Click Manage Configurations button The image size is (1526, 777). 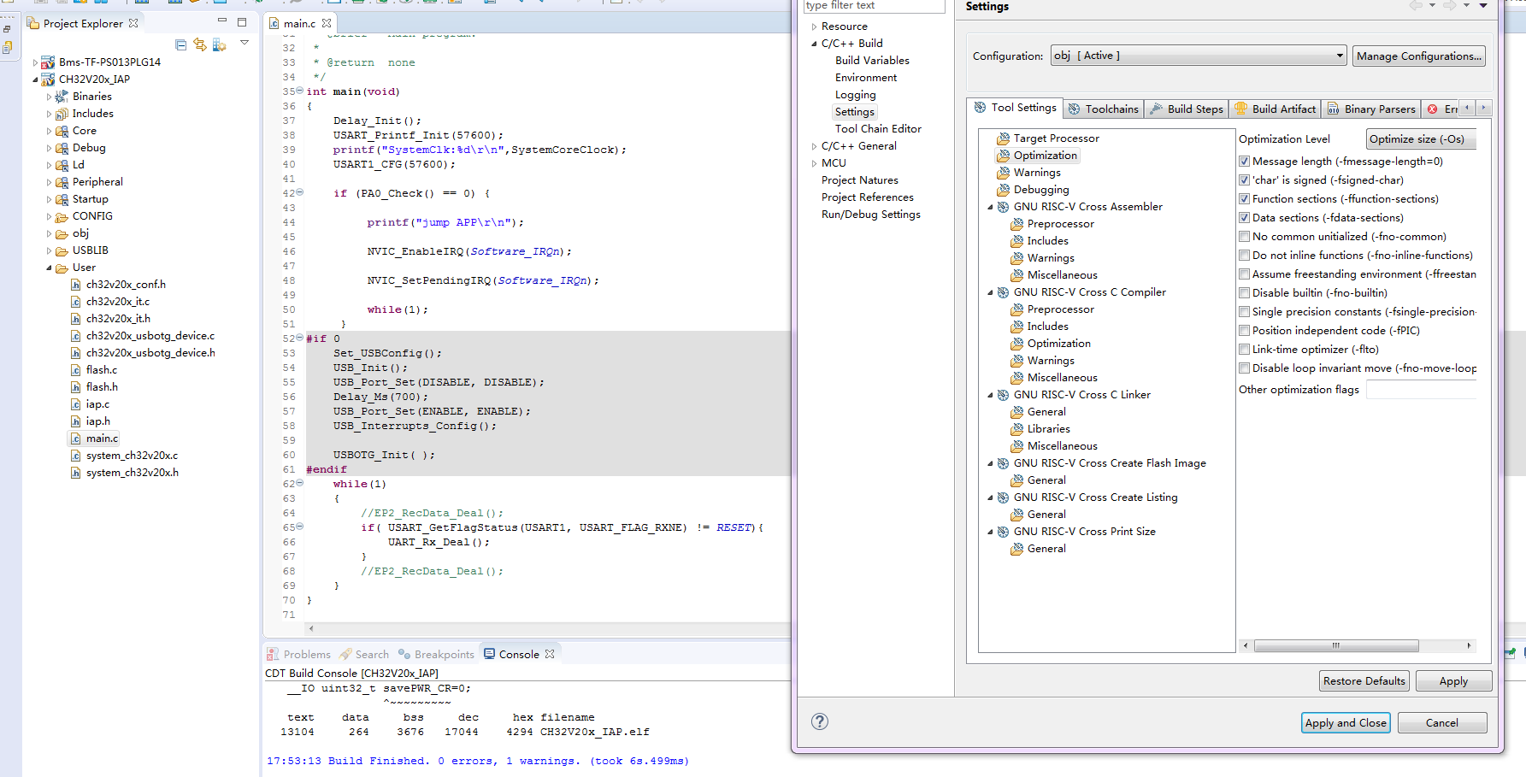point(1418,56)
